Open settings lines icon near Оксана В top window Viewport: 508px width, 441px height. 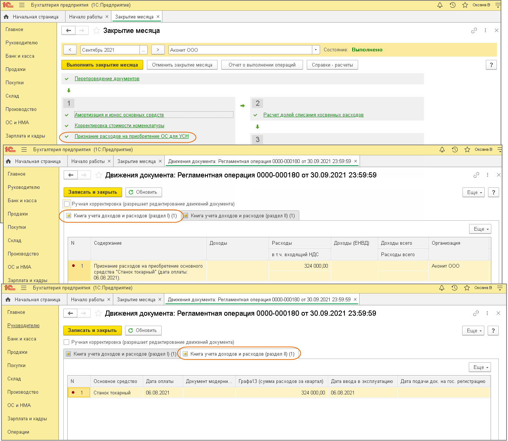498,5
